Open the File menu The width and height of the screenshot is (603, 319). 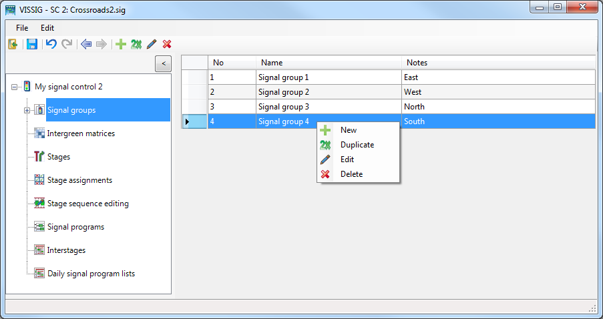[x=22, y=28]
